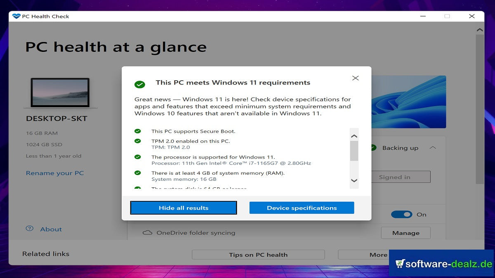Click the Hide all results button

point(183,208)
